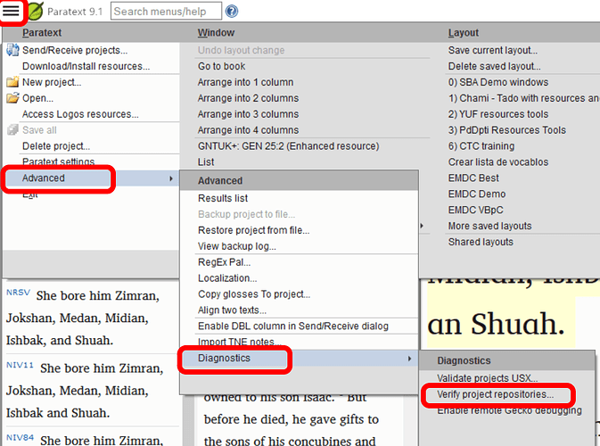Focus the Search menus/help field
Viewport: 600px width, 446px height.
pyautogui.click(x=166, y=11)
